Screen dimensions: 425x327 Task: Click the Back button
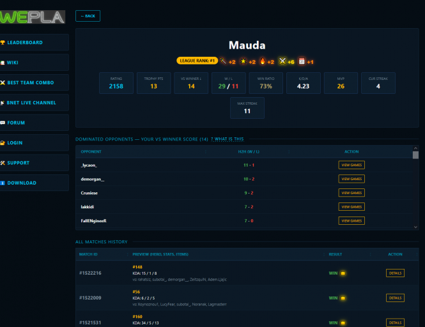coord(88,16)
